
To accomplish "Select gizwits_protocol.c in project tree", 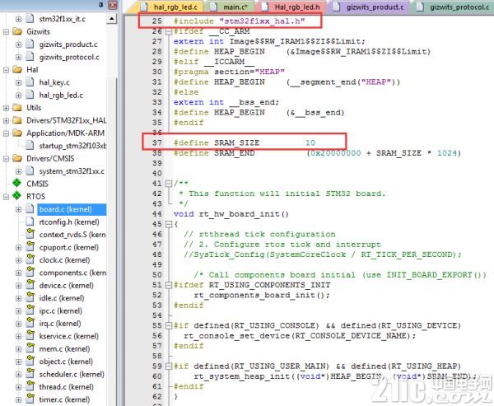I will [x=69, y=57].
